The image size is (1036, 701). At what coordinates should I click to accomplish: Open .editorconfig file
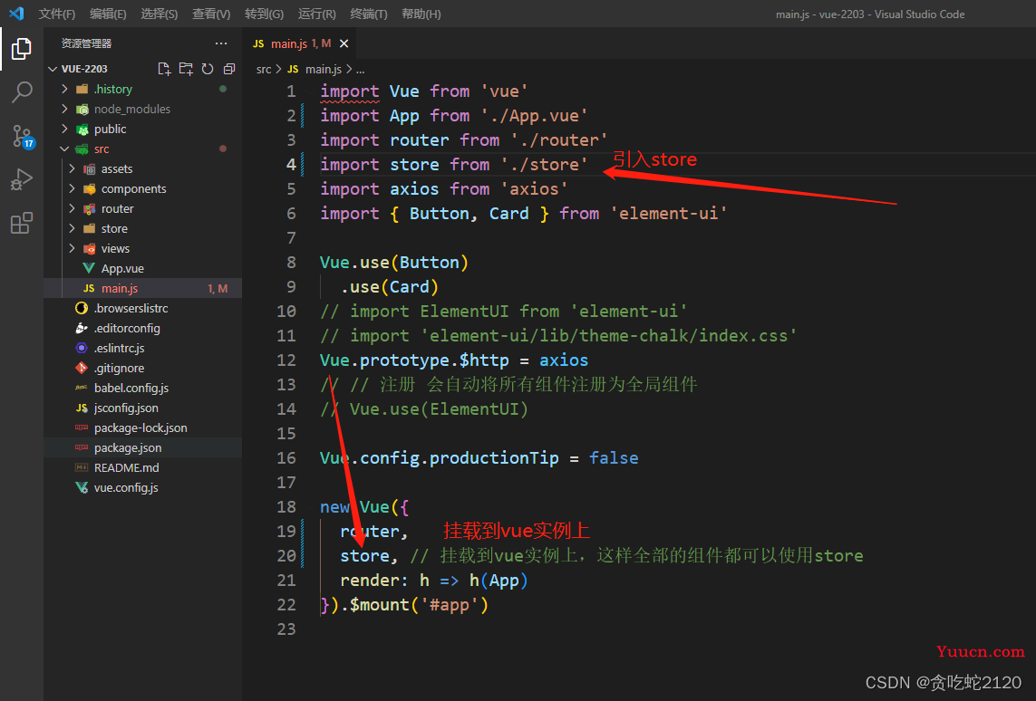coord(142,328)
